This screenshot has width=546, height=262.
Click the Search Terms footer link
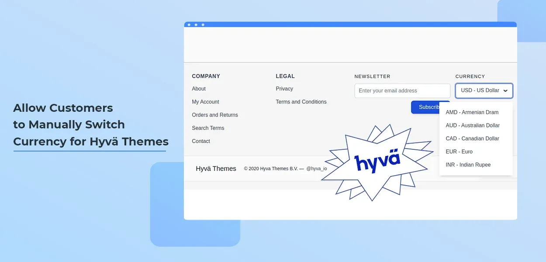coord(208,128)
